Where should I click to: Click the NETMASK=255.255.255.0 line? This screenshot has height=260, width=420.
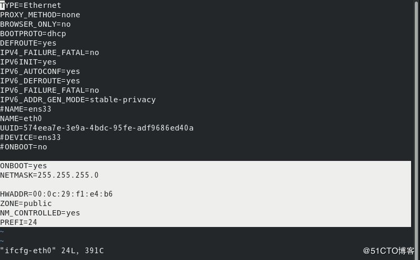tap(49, 175)
